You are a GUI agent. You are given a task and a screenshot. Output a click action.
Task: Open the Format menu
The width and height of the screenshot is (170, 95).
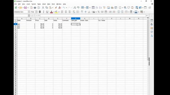[34, 4]
